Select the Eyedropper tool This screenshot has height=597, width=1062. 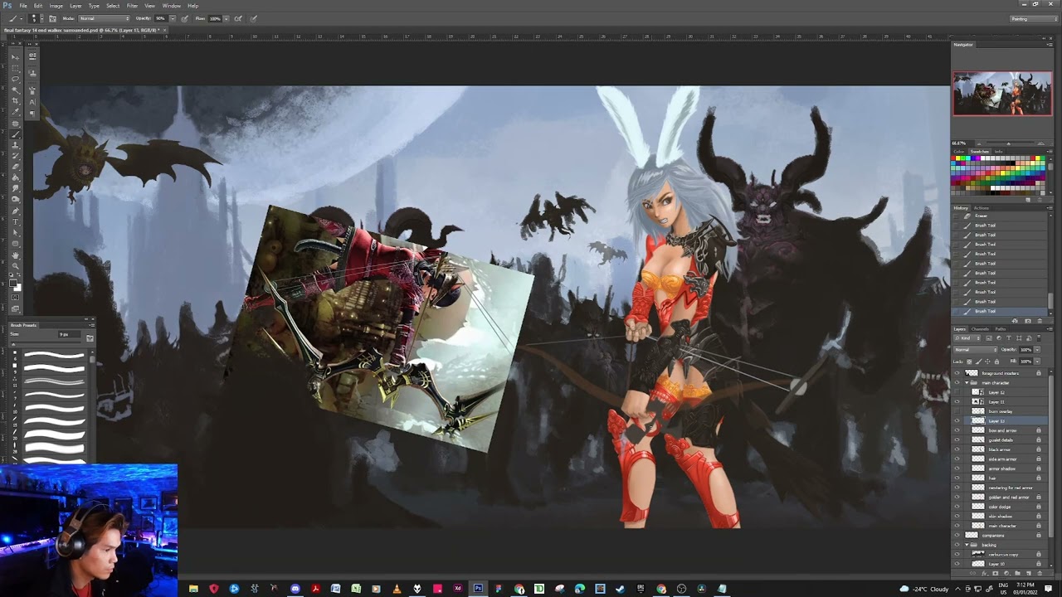click(x=15, y=111)
